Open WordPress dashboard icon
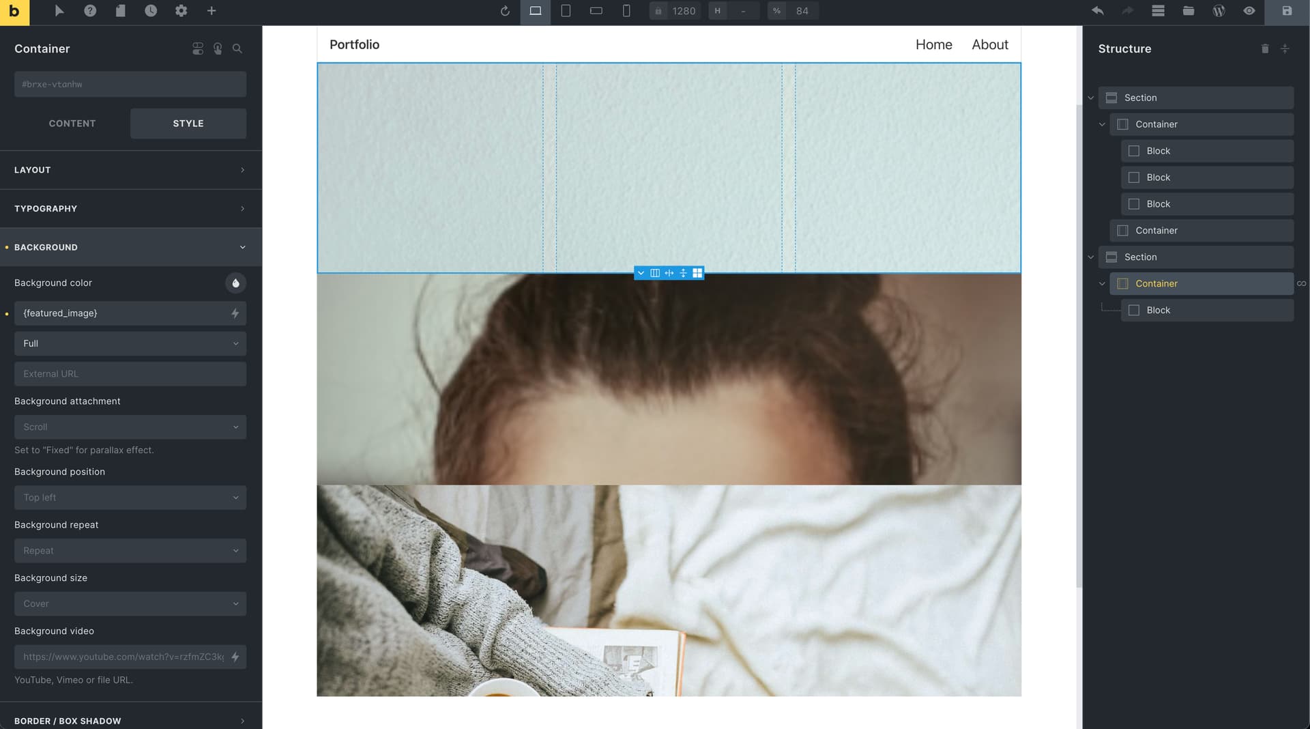The width and height of the screenshot is (1310, 729). click(1219, 11)
